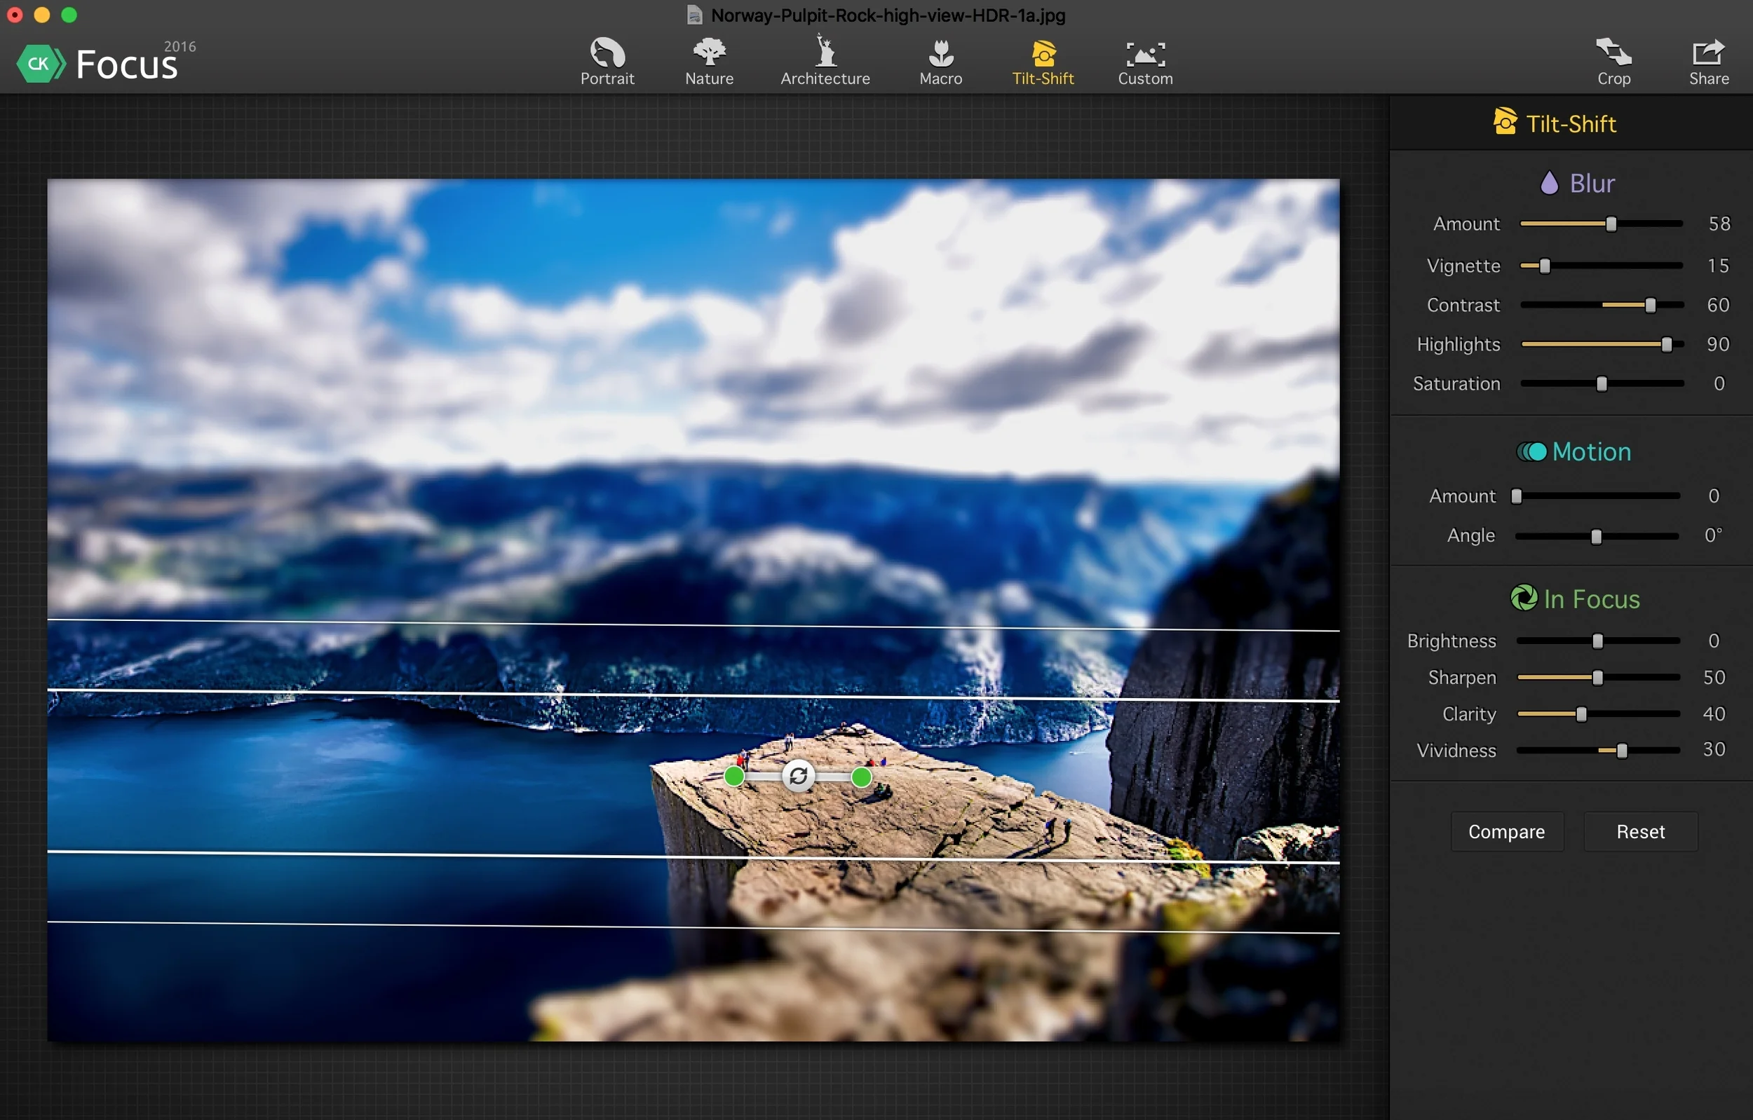Click the Compare button
Image resolution: width=1753 pixels, height=1120 pixels.
point(1506,831)
